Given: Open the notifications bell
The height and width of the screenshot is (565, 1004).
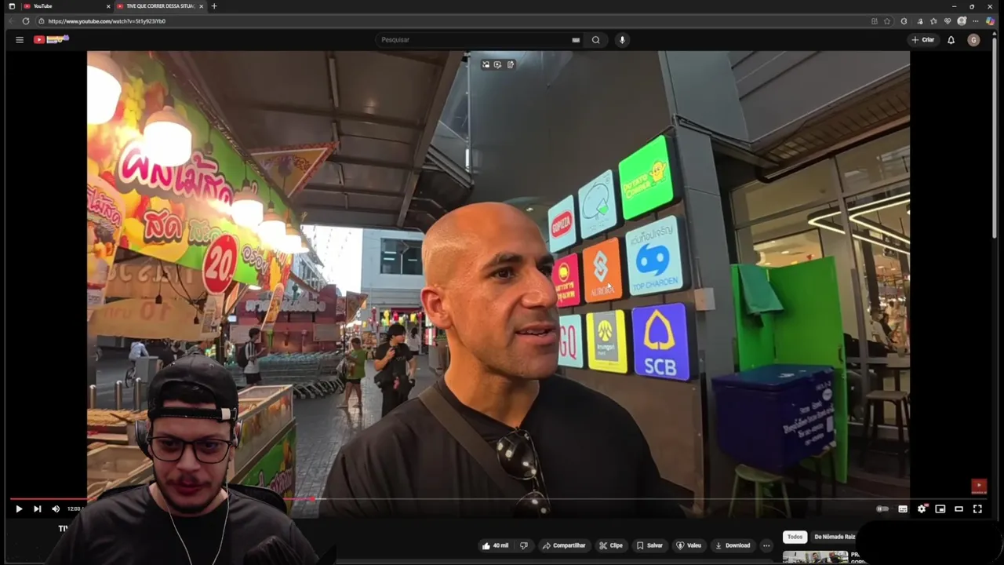Looking at the screenshot, I should tap(951, 39).
